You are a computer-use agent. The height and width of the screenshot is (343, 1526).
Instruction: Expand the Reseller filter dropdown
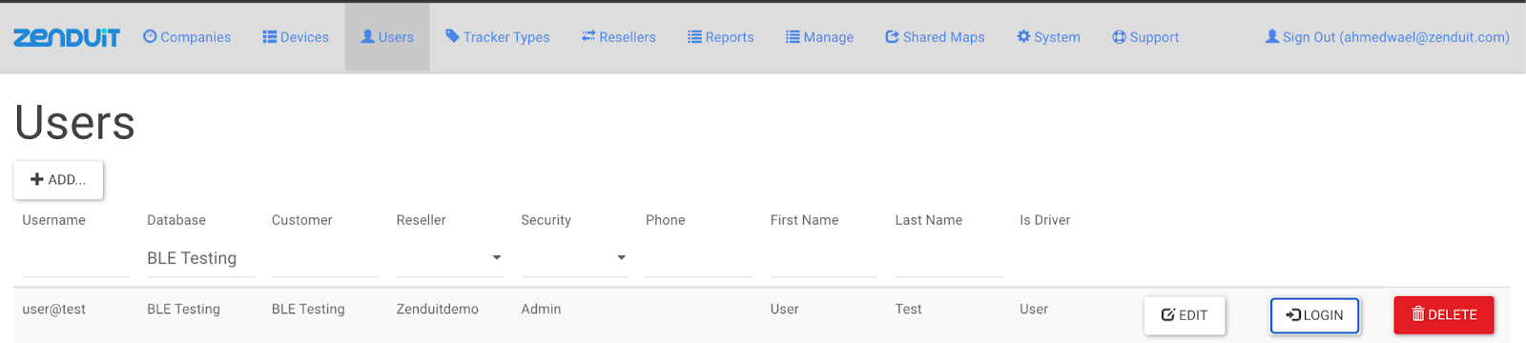[450, 257]
